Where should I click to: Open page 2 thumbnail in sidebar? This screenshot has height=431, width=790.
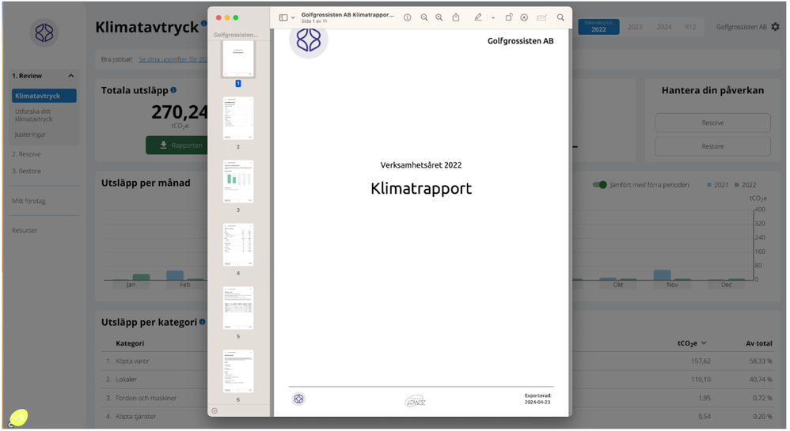tap(237, 119)
